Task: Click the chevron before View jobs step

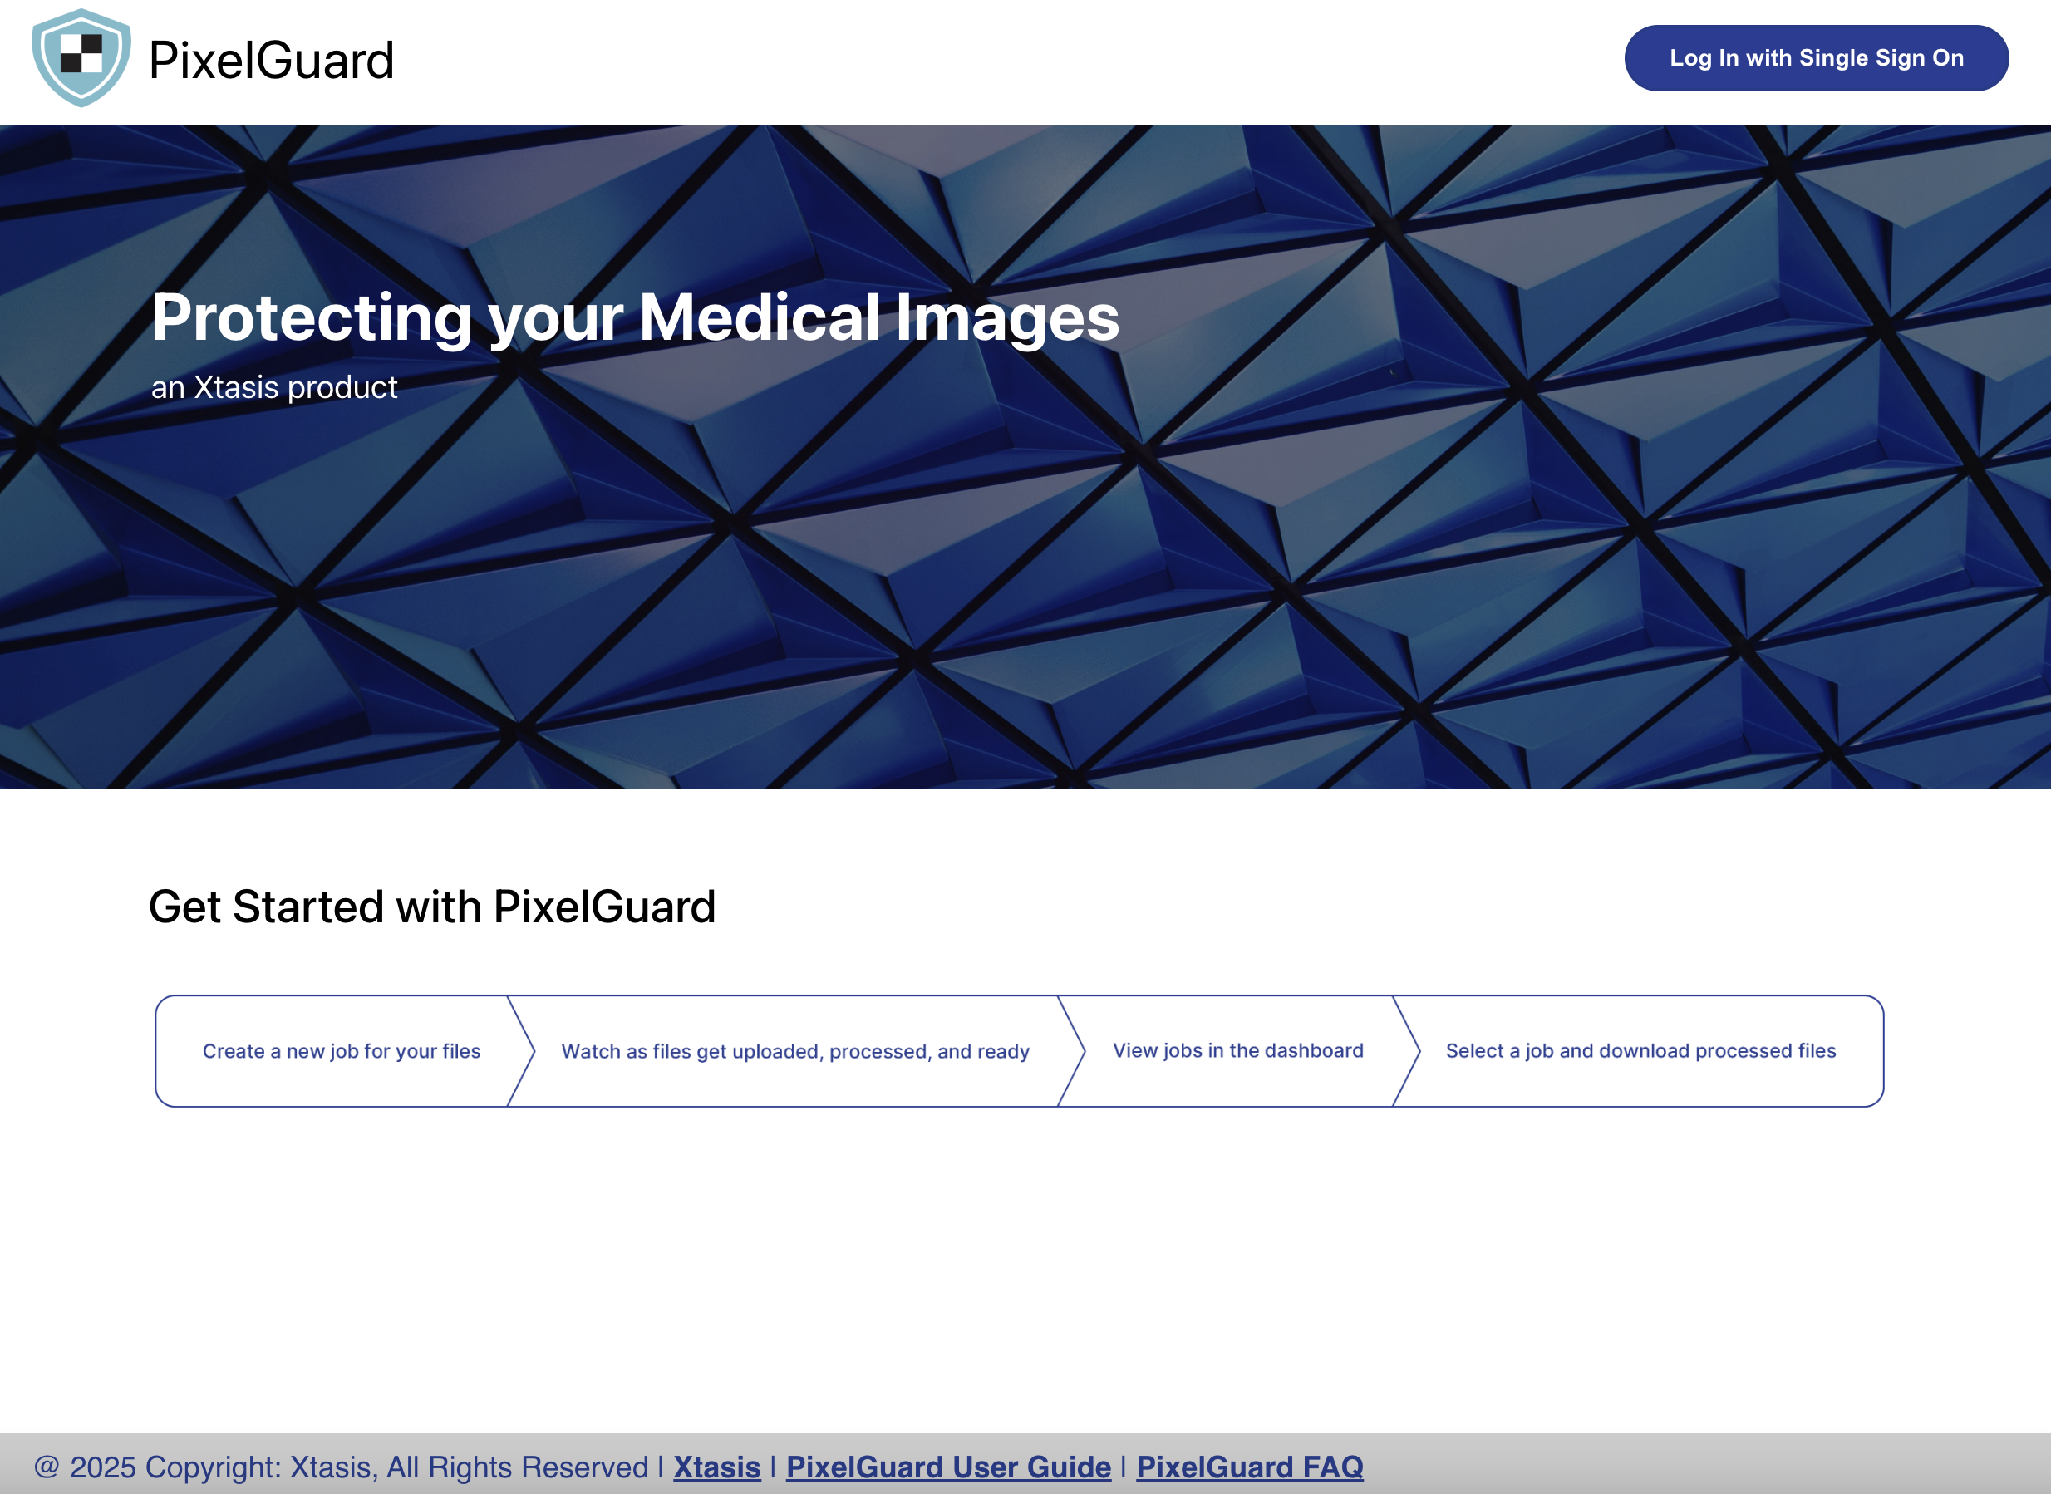Action: click(1071, 1051)
